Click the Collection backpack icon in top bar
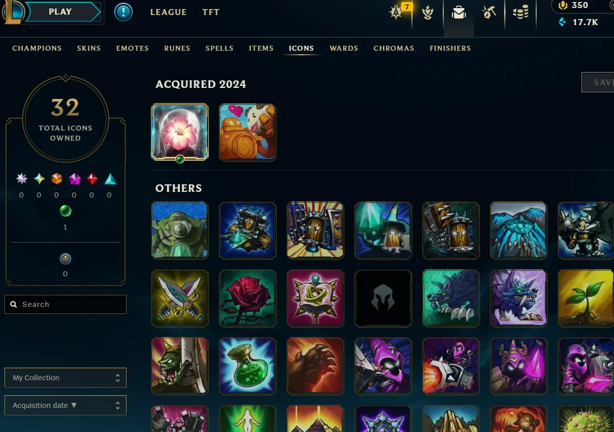The width and height of the screenshot is (614, 432). (x=459, y=12)
